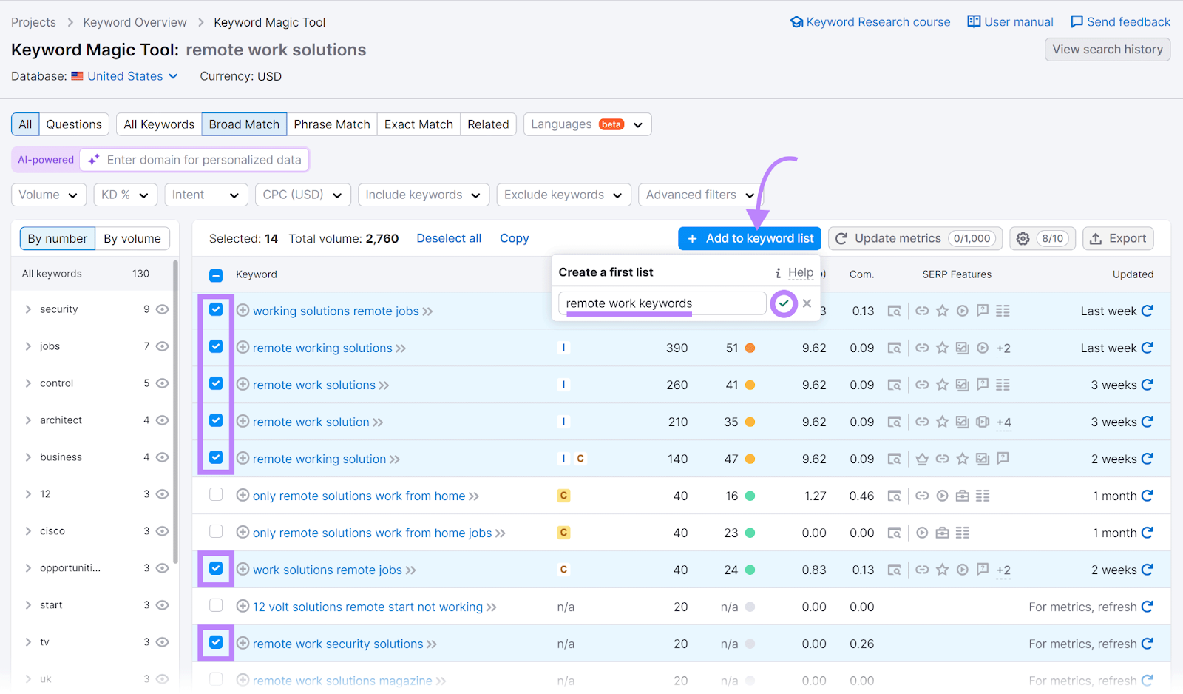Click the refresh icon next to Update metrics
Image resolution: width=1183 pixels, height=694 pixels.
[842, 238]
